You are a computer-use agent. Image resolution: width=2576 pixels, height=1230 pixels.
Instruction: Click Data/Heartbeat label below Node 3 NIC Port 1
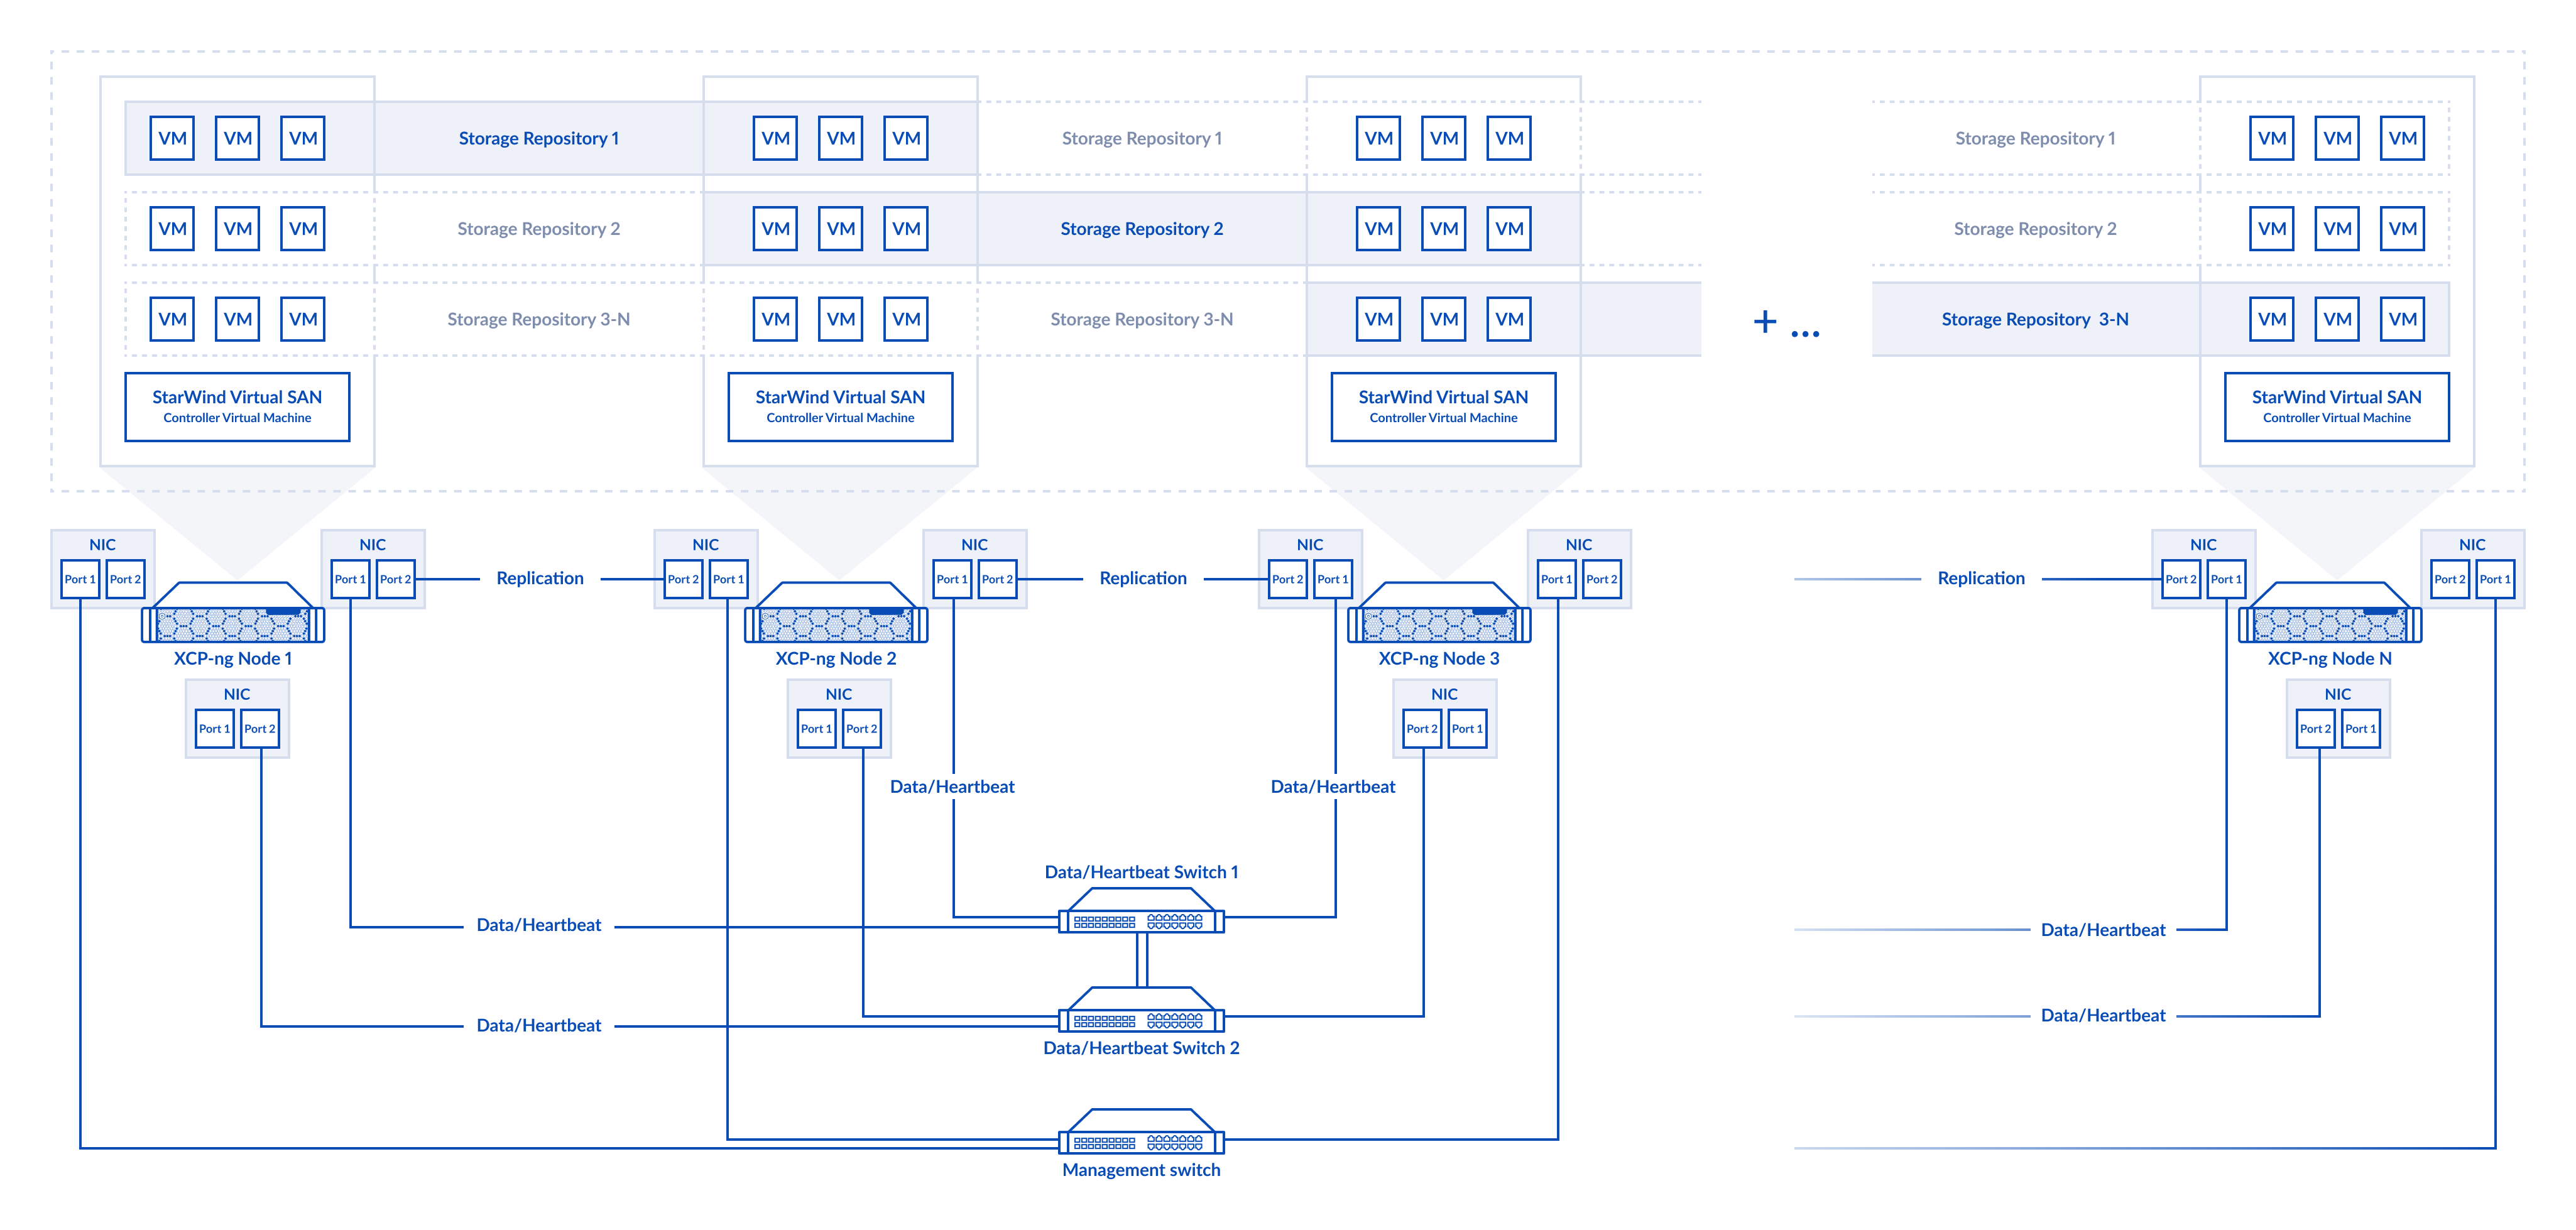[1333, 787]
